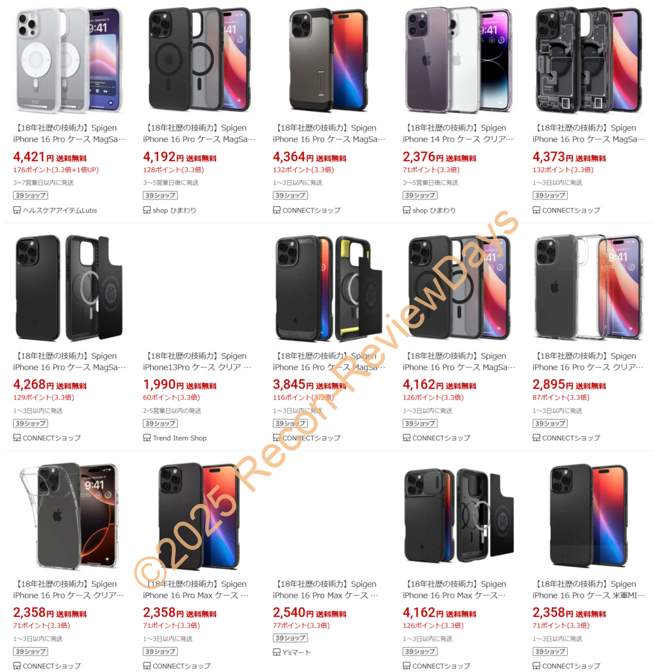The height and width of the screenshot is (672, 655).
Task: Click the store icon beside Y'sマート
Action: pos(277,652)
